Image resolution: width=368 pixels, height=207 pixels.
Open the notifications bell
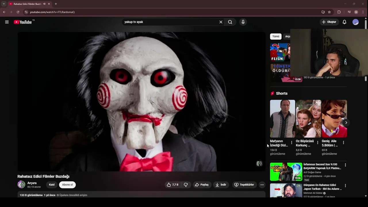[344, 22]
